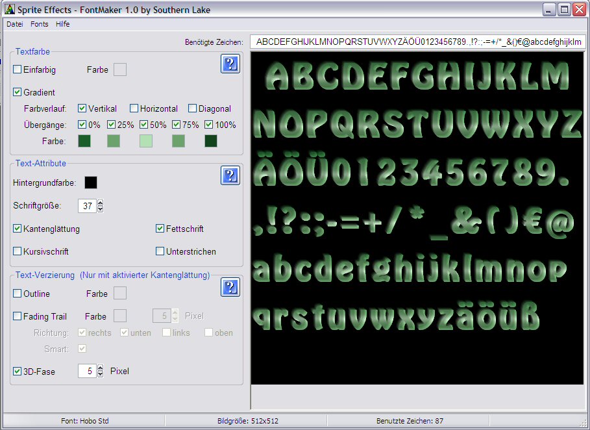The width and height of the screenshot is (590, 430).
Task: Click the FontMaker app icon in title bar
Action: [9, 9]
